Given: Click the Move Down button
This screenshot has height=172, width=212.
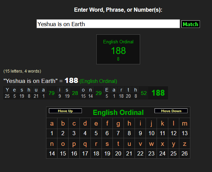Looking at the screenshot, I should point(171,111).
